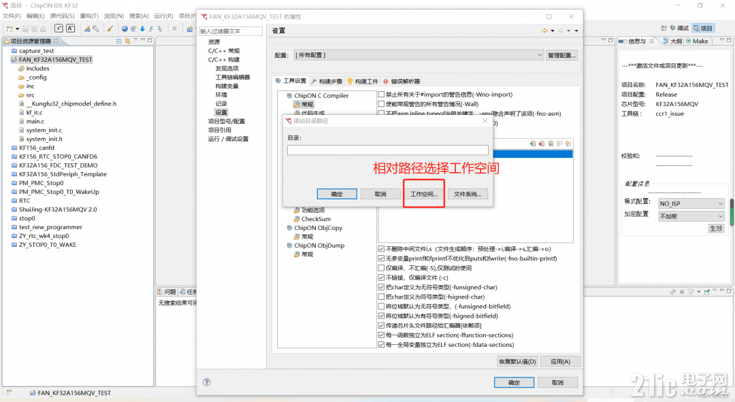
Task: Click the delete path icon with red X
Action: (542, 144)
